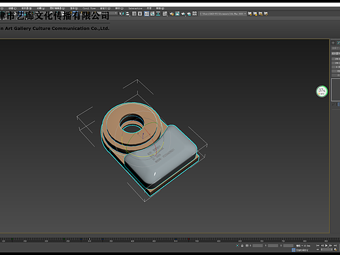This screenshot has width=340, height=255.
Task: Open the Interactive menu
Action: (135, 8)
